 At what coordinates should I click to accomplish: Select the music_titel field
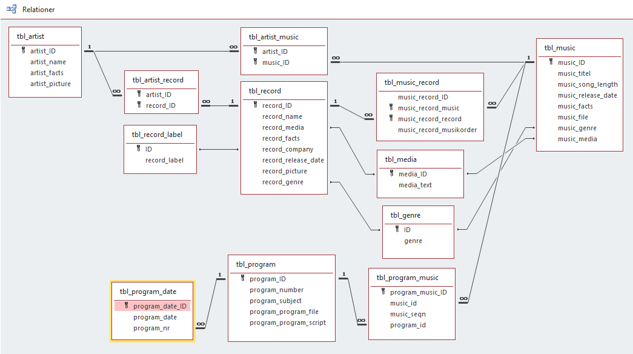574,73
